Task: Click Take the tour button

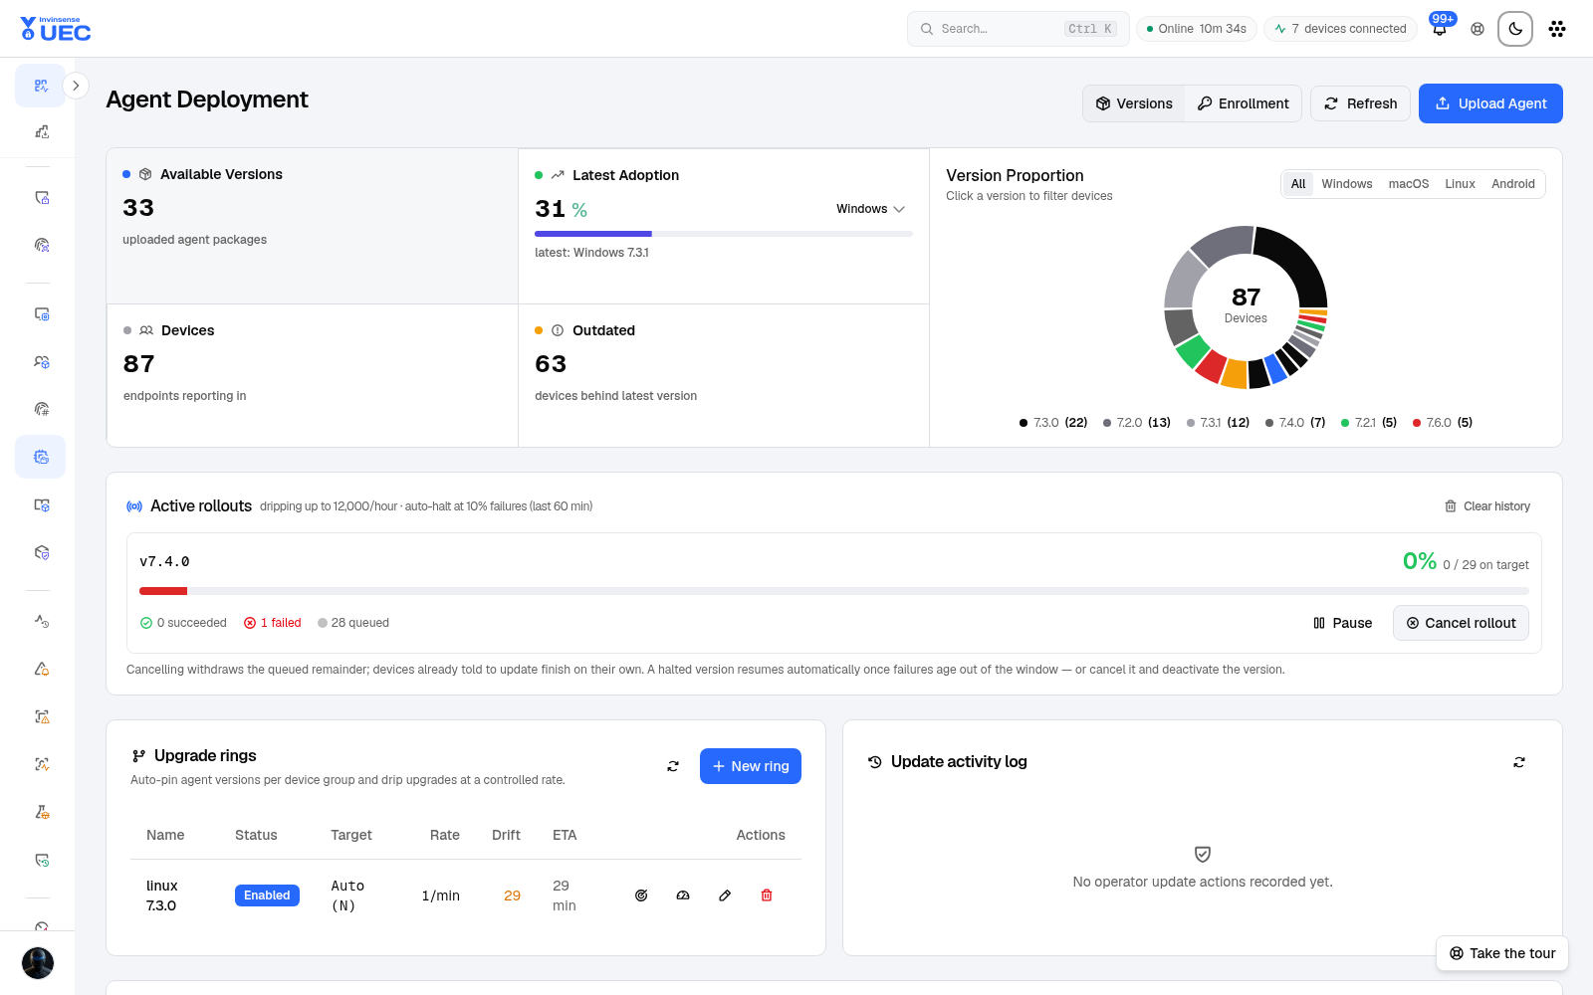Action: [x=1502, y=953]
